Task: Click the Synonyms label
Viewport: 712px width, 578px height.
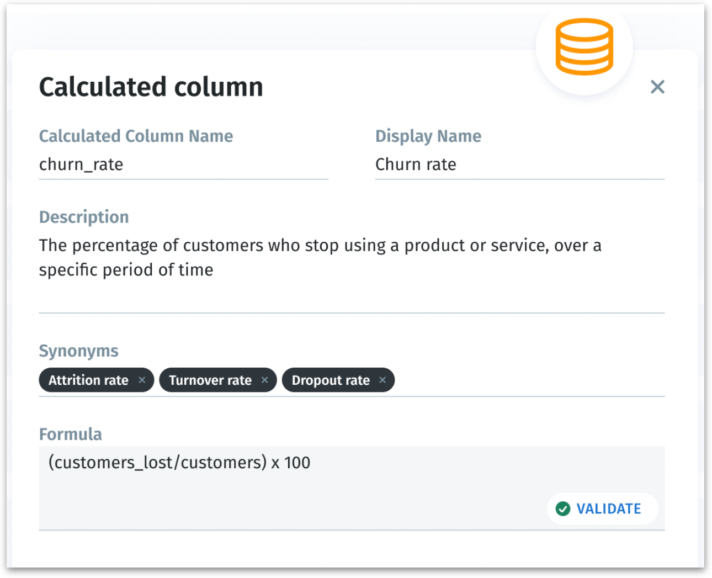Action: [x=78, y=351]
